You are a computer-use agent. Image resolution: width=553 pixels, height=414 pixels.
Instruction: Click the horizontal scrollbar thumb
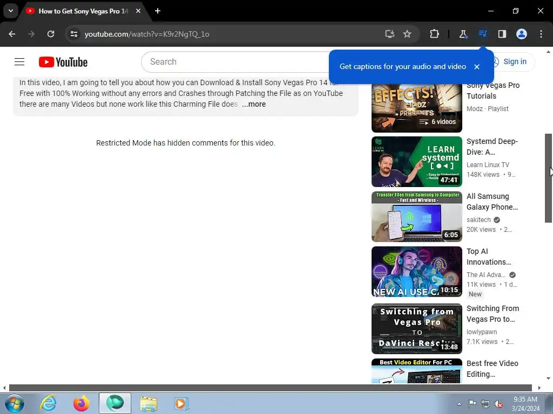270,388
